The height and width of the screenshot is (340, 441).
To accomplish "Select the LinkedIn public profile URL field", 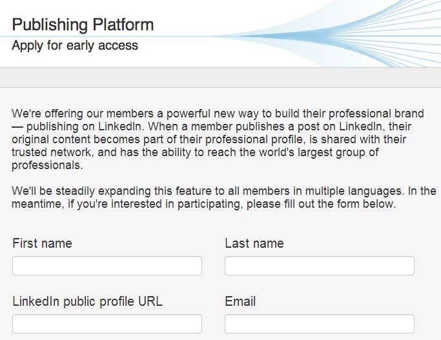I will 107,324.
